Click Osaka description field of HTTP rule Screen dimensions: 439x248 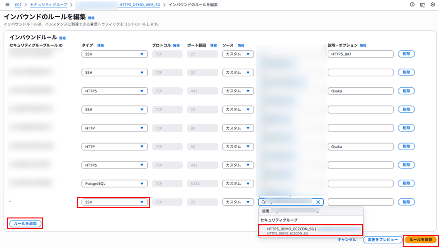click(361, 147)
